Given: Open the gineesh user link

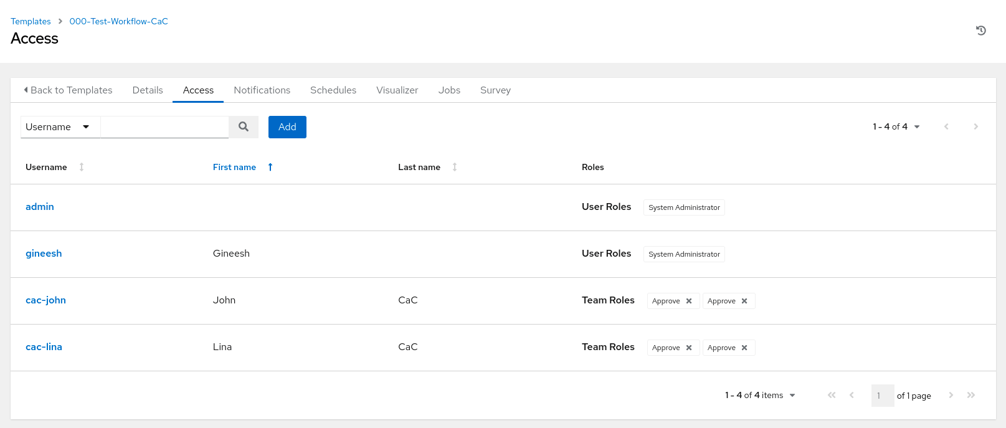Looking at the screenshot, I should pos(44,254).
